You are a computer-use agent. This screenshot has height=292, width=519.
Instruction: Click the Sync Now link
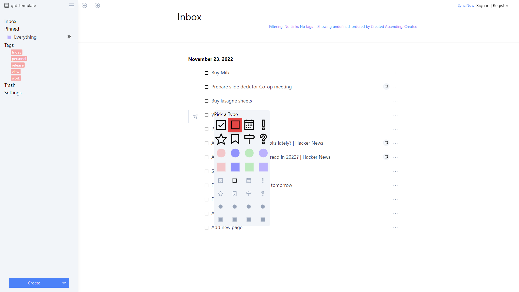coord(466,5)
